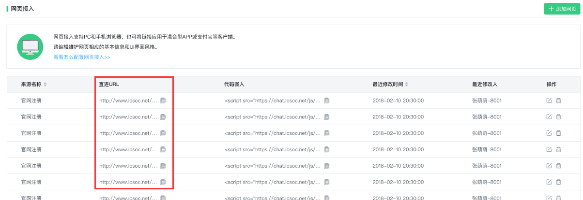
Task: Select the first row's 张萌萌-8001 cell
Action: [487, 100]
